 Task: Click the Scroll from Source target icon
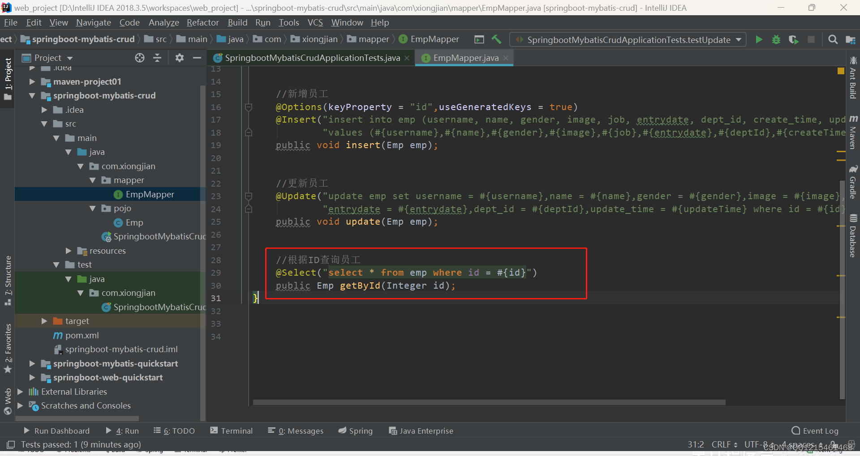[140, 58]
